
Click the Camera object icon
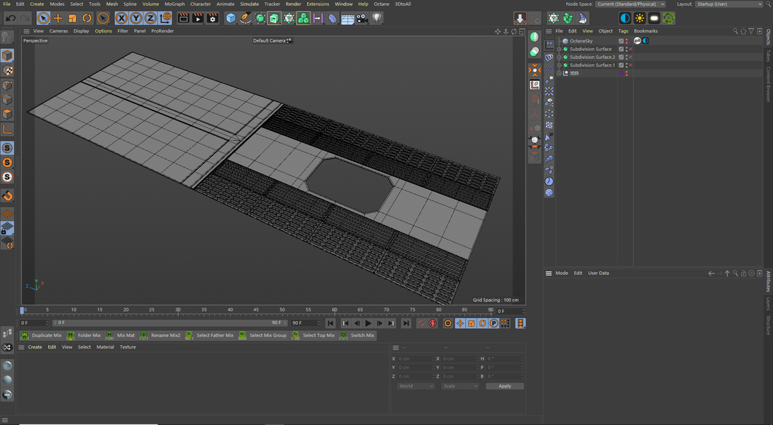coord(362,18)
